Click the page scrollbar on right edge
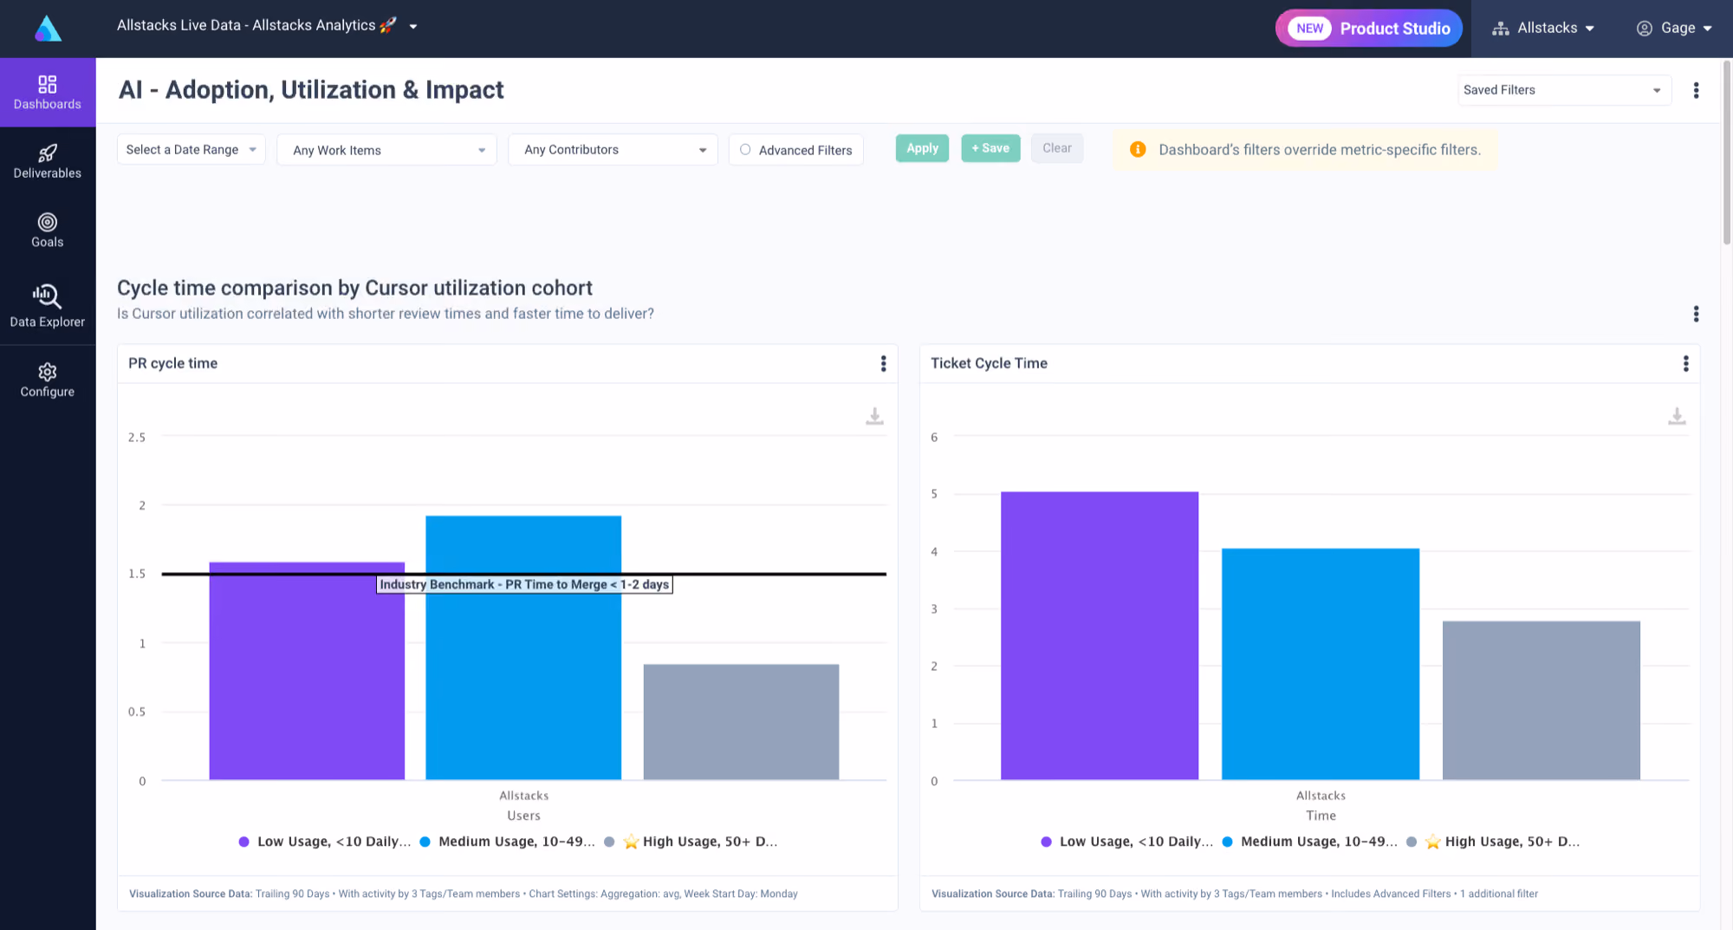 tap(1726, 153)
